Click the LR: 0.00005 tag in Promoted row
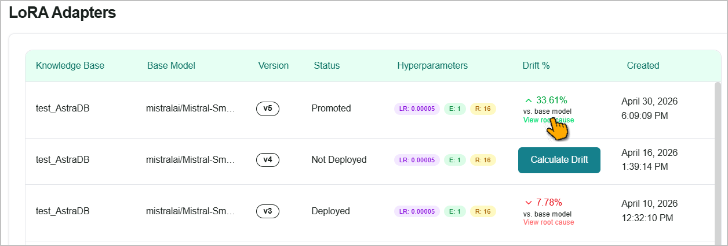Screen dimensions: 728x246 pyautogui.click(x=417, y=109)
